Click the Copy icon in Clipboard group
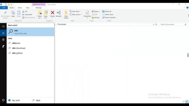The height and width of the screenshot is (106, 189). tap(13, 13)
